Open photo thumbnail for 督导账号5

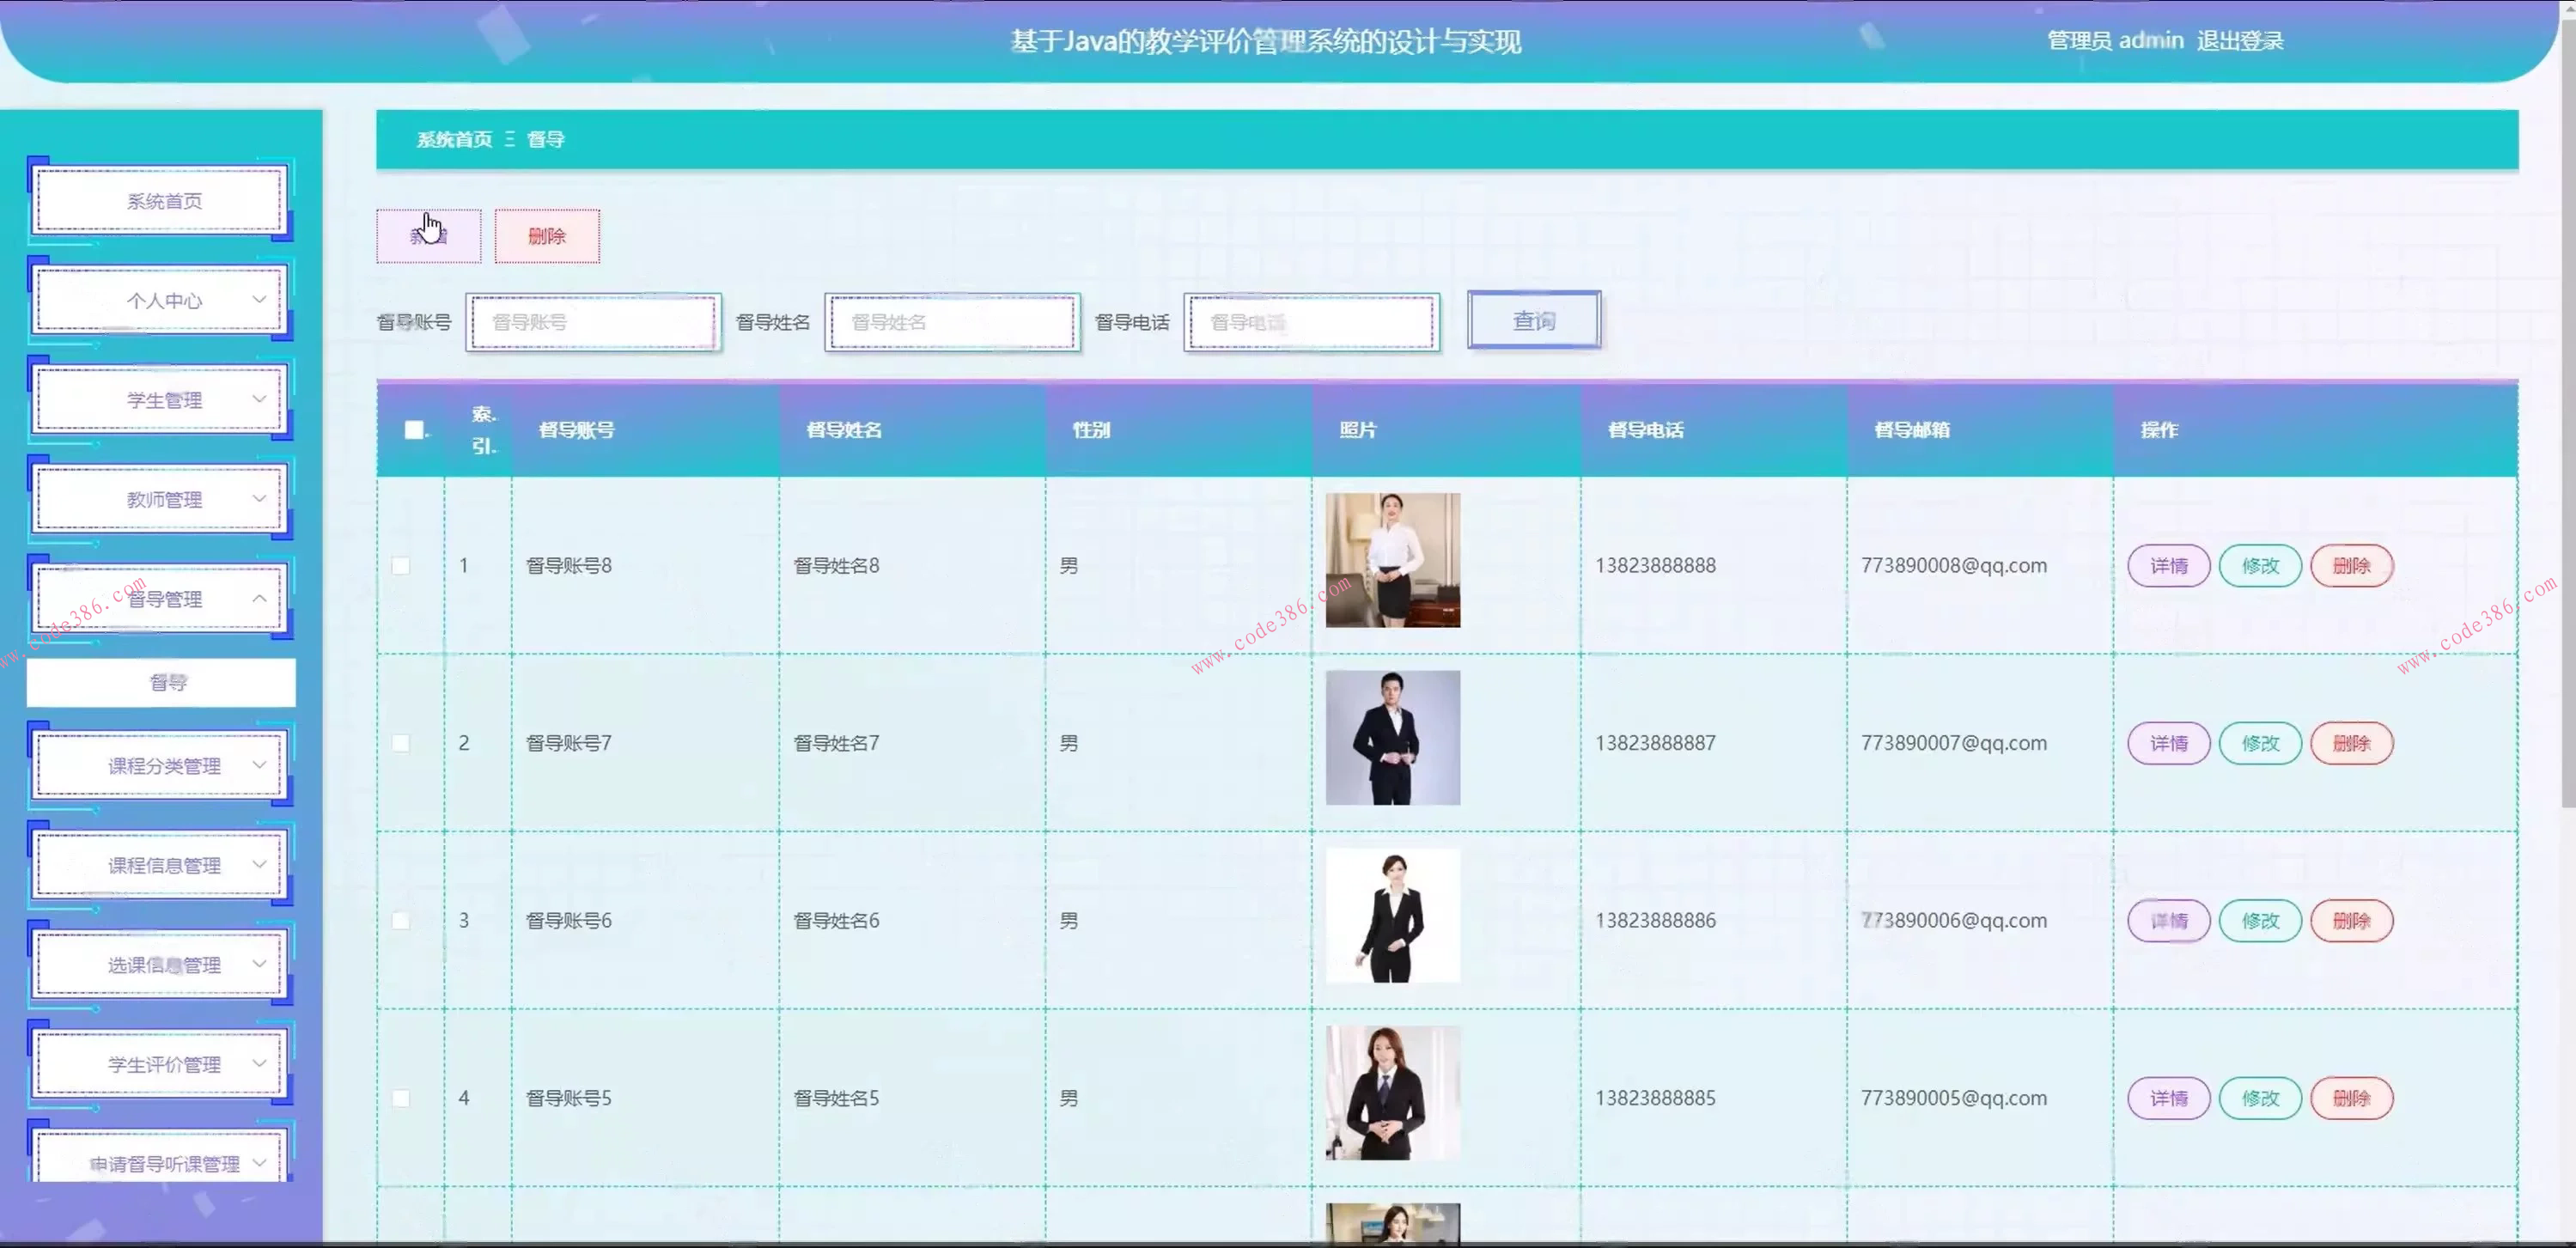[x=1392, y=1093]
